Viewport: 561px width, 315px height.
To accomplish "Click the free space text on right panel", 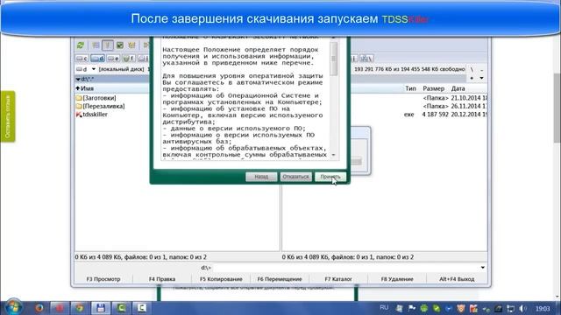I will click(409, 69).
